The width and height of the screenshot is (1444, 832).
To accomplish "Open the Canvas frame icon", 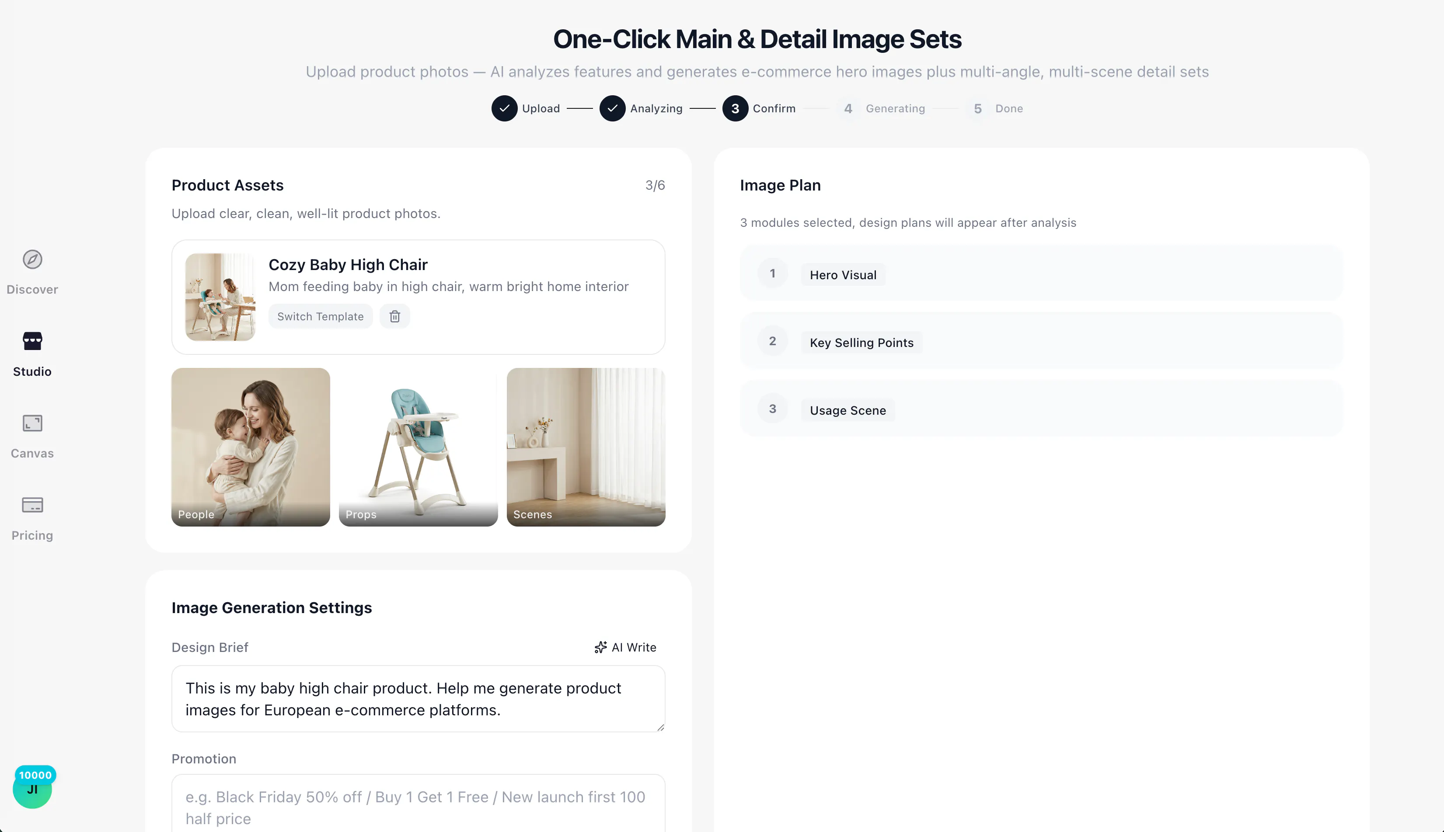I will (x=32, y=423).
